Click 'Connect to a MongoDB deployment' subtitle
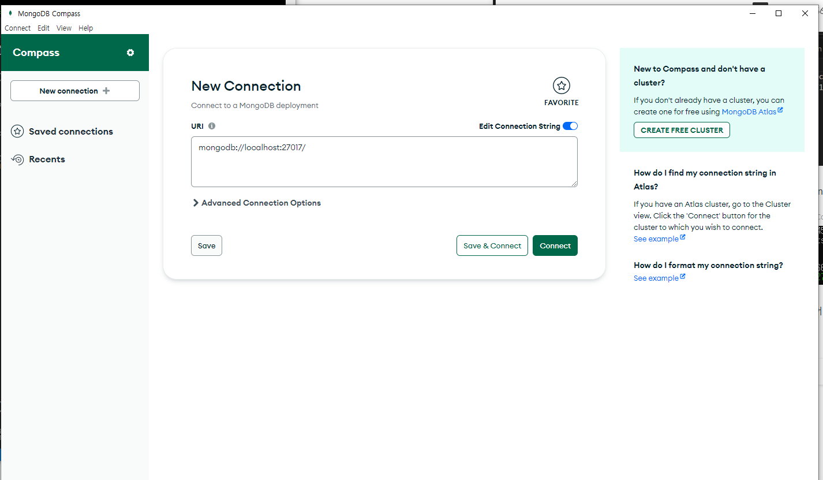 (255, 105)
